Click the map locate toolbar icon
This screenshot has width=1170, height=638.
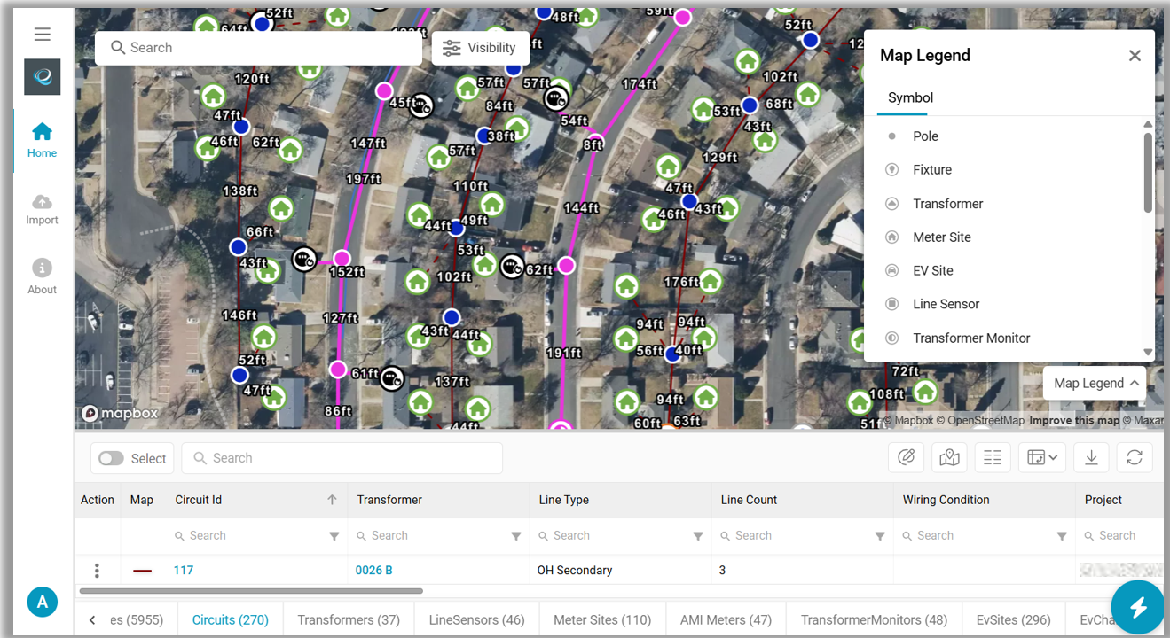[949, 457]
